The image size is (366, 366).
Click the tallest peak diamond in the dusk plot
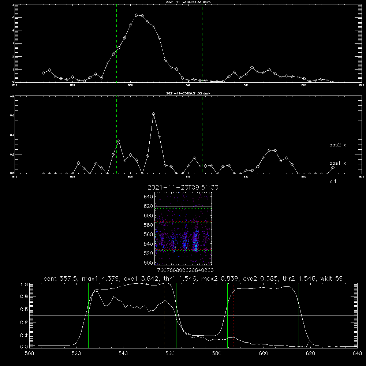pyautogui.click(x=154, y=114)
